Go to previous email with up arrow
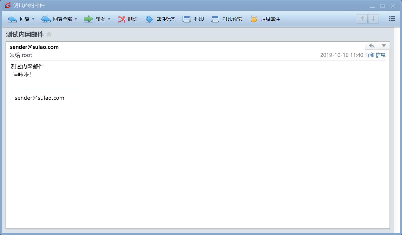 tap(362, 19)
